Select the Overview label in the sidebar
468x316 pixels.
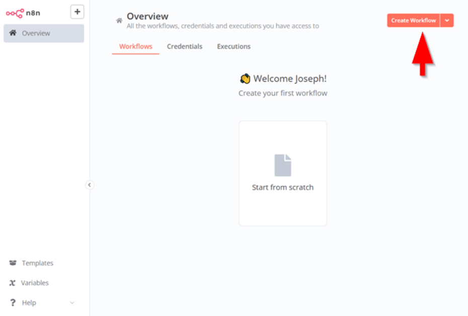click(x=36, y=33)
